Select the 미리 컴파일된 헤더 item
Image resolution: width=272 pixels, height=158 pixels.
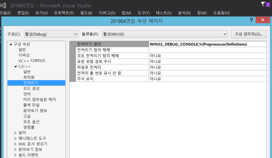[x=40, y=99]
